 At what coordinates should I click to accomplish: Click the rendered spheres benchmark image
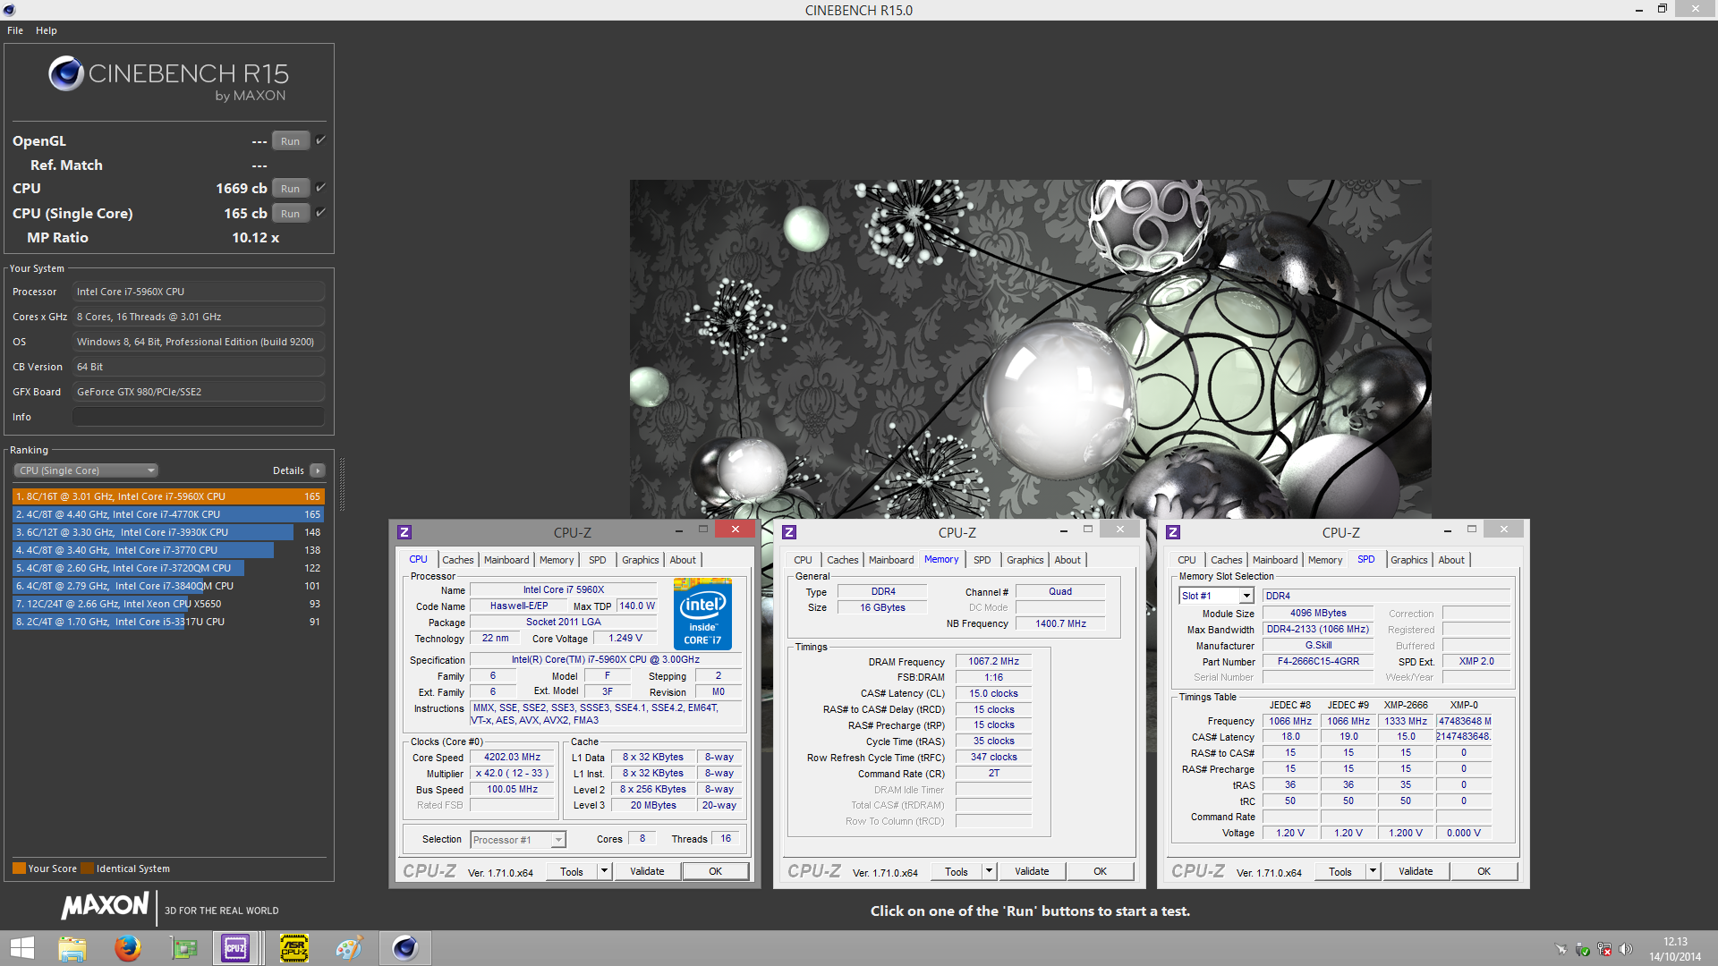click(1030, 349)
